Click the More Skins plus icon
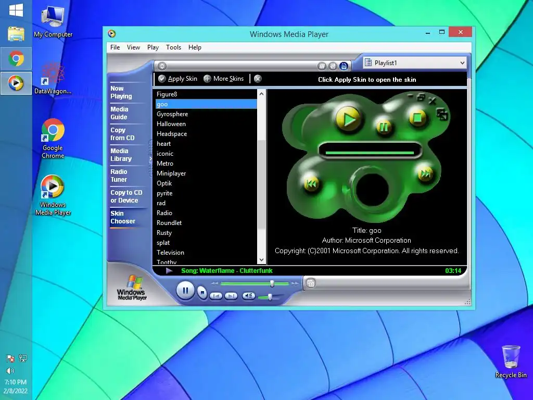Image resolution: width=533 pixels, height=400 pixels. 207,79
